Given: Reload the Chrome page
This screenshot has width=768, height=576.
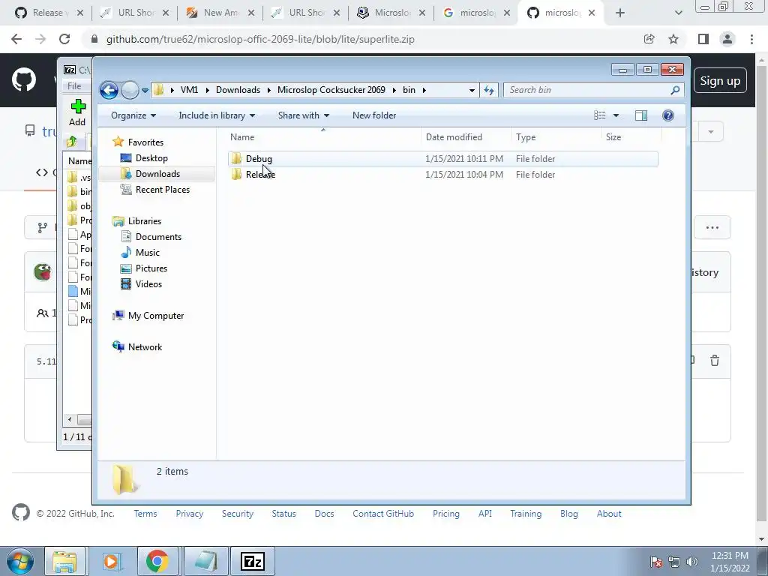Looking at the screenshot, I should point(64,39).
